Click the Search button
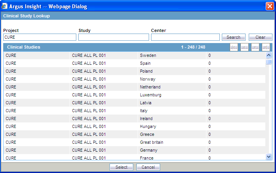The image size is (276, 173). coord(234,37)
